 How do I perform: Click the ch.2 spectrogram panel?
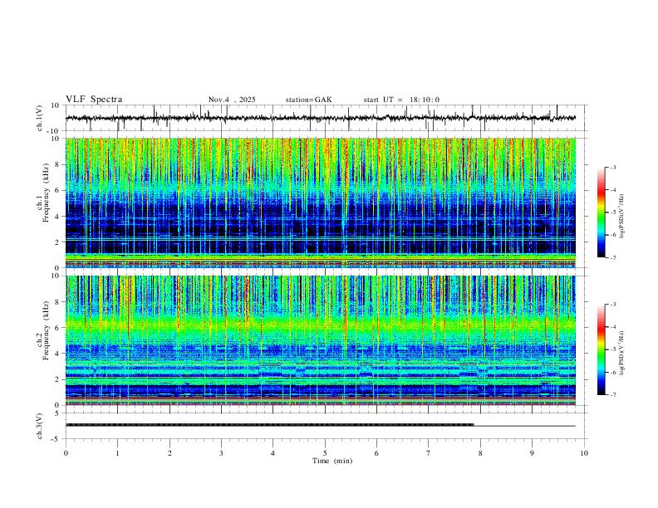point(320,340)
